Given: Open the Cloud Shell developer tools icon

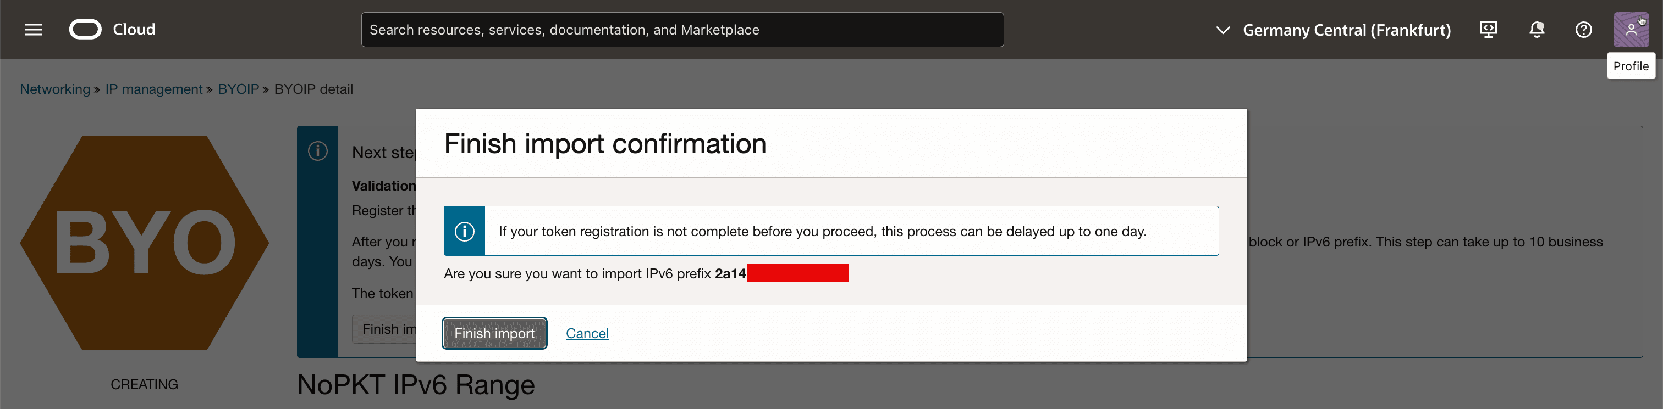Looking at the screenshot, I should [x=1489, y=30].
